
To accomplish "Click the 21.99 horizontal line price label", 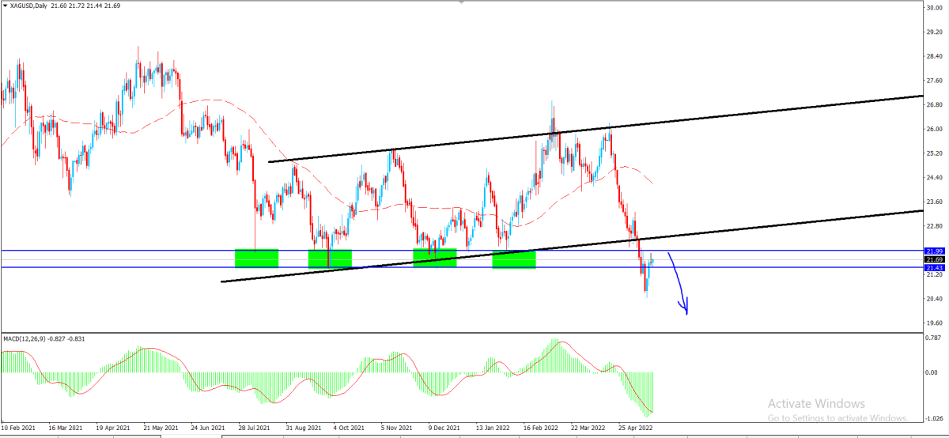I will pos(934,251).
